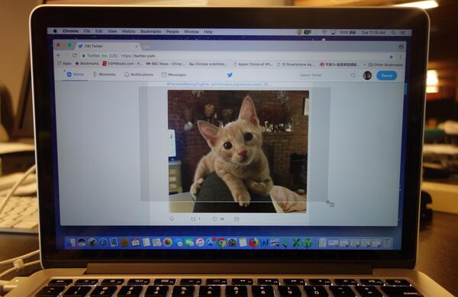
Task: Open Twitter Moments
Action: point(105,75)
